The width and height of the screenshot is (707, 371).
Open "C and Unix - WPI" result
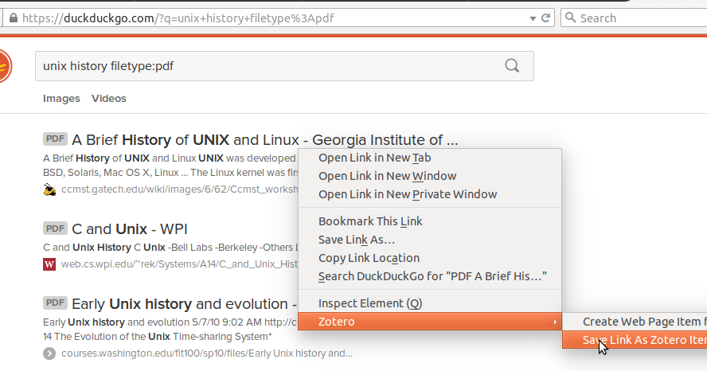[130, 229]
